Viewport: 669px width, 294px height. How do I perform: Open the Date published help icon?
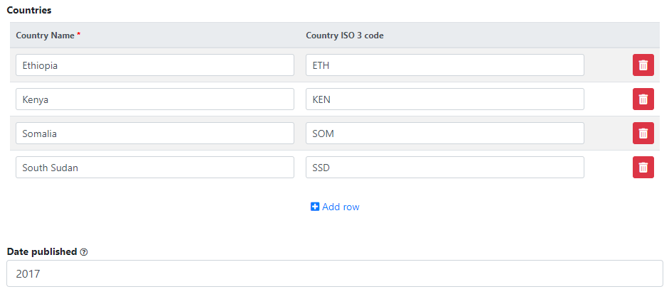point(84,252)
